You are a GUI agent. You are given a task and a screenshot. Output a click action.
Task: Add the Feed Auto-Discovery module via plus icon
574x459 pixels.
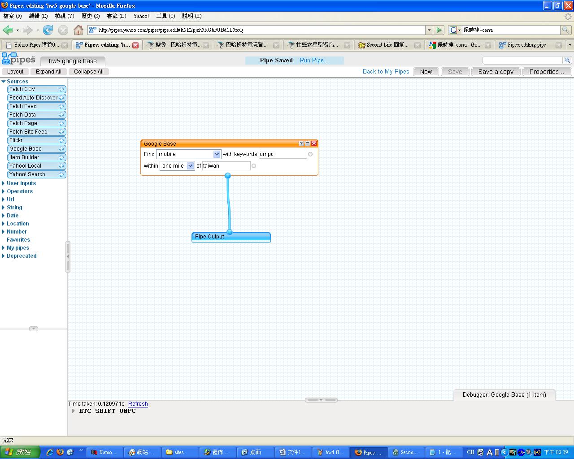61,98
